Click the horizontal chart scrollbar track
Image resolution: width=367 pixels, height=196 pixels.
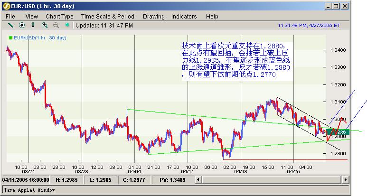(272, 180)
